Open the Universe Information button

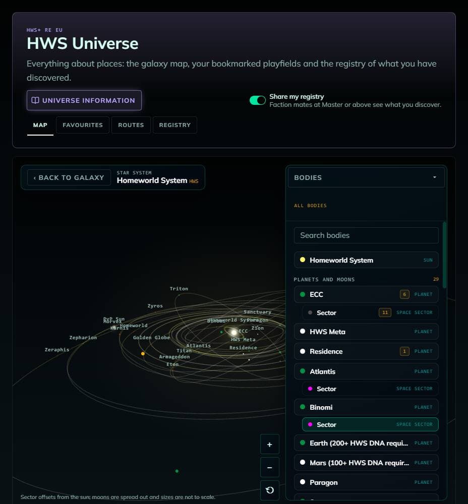(x=84, y=100)
